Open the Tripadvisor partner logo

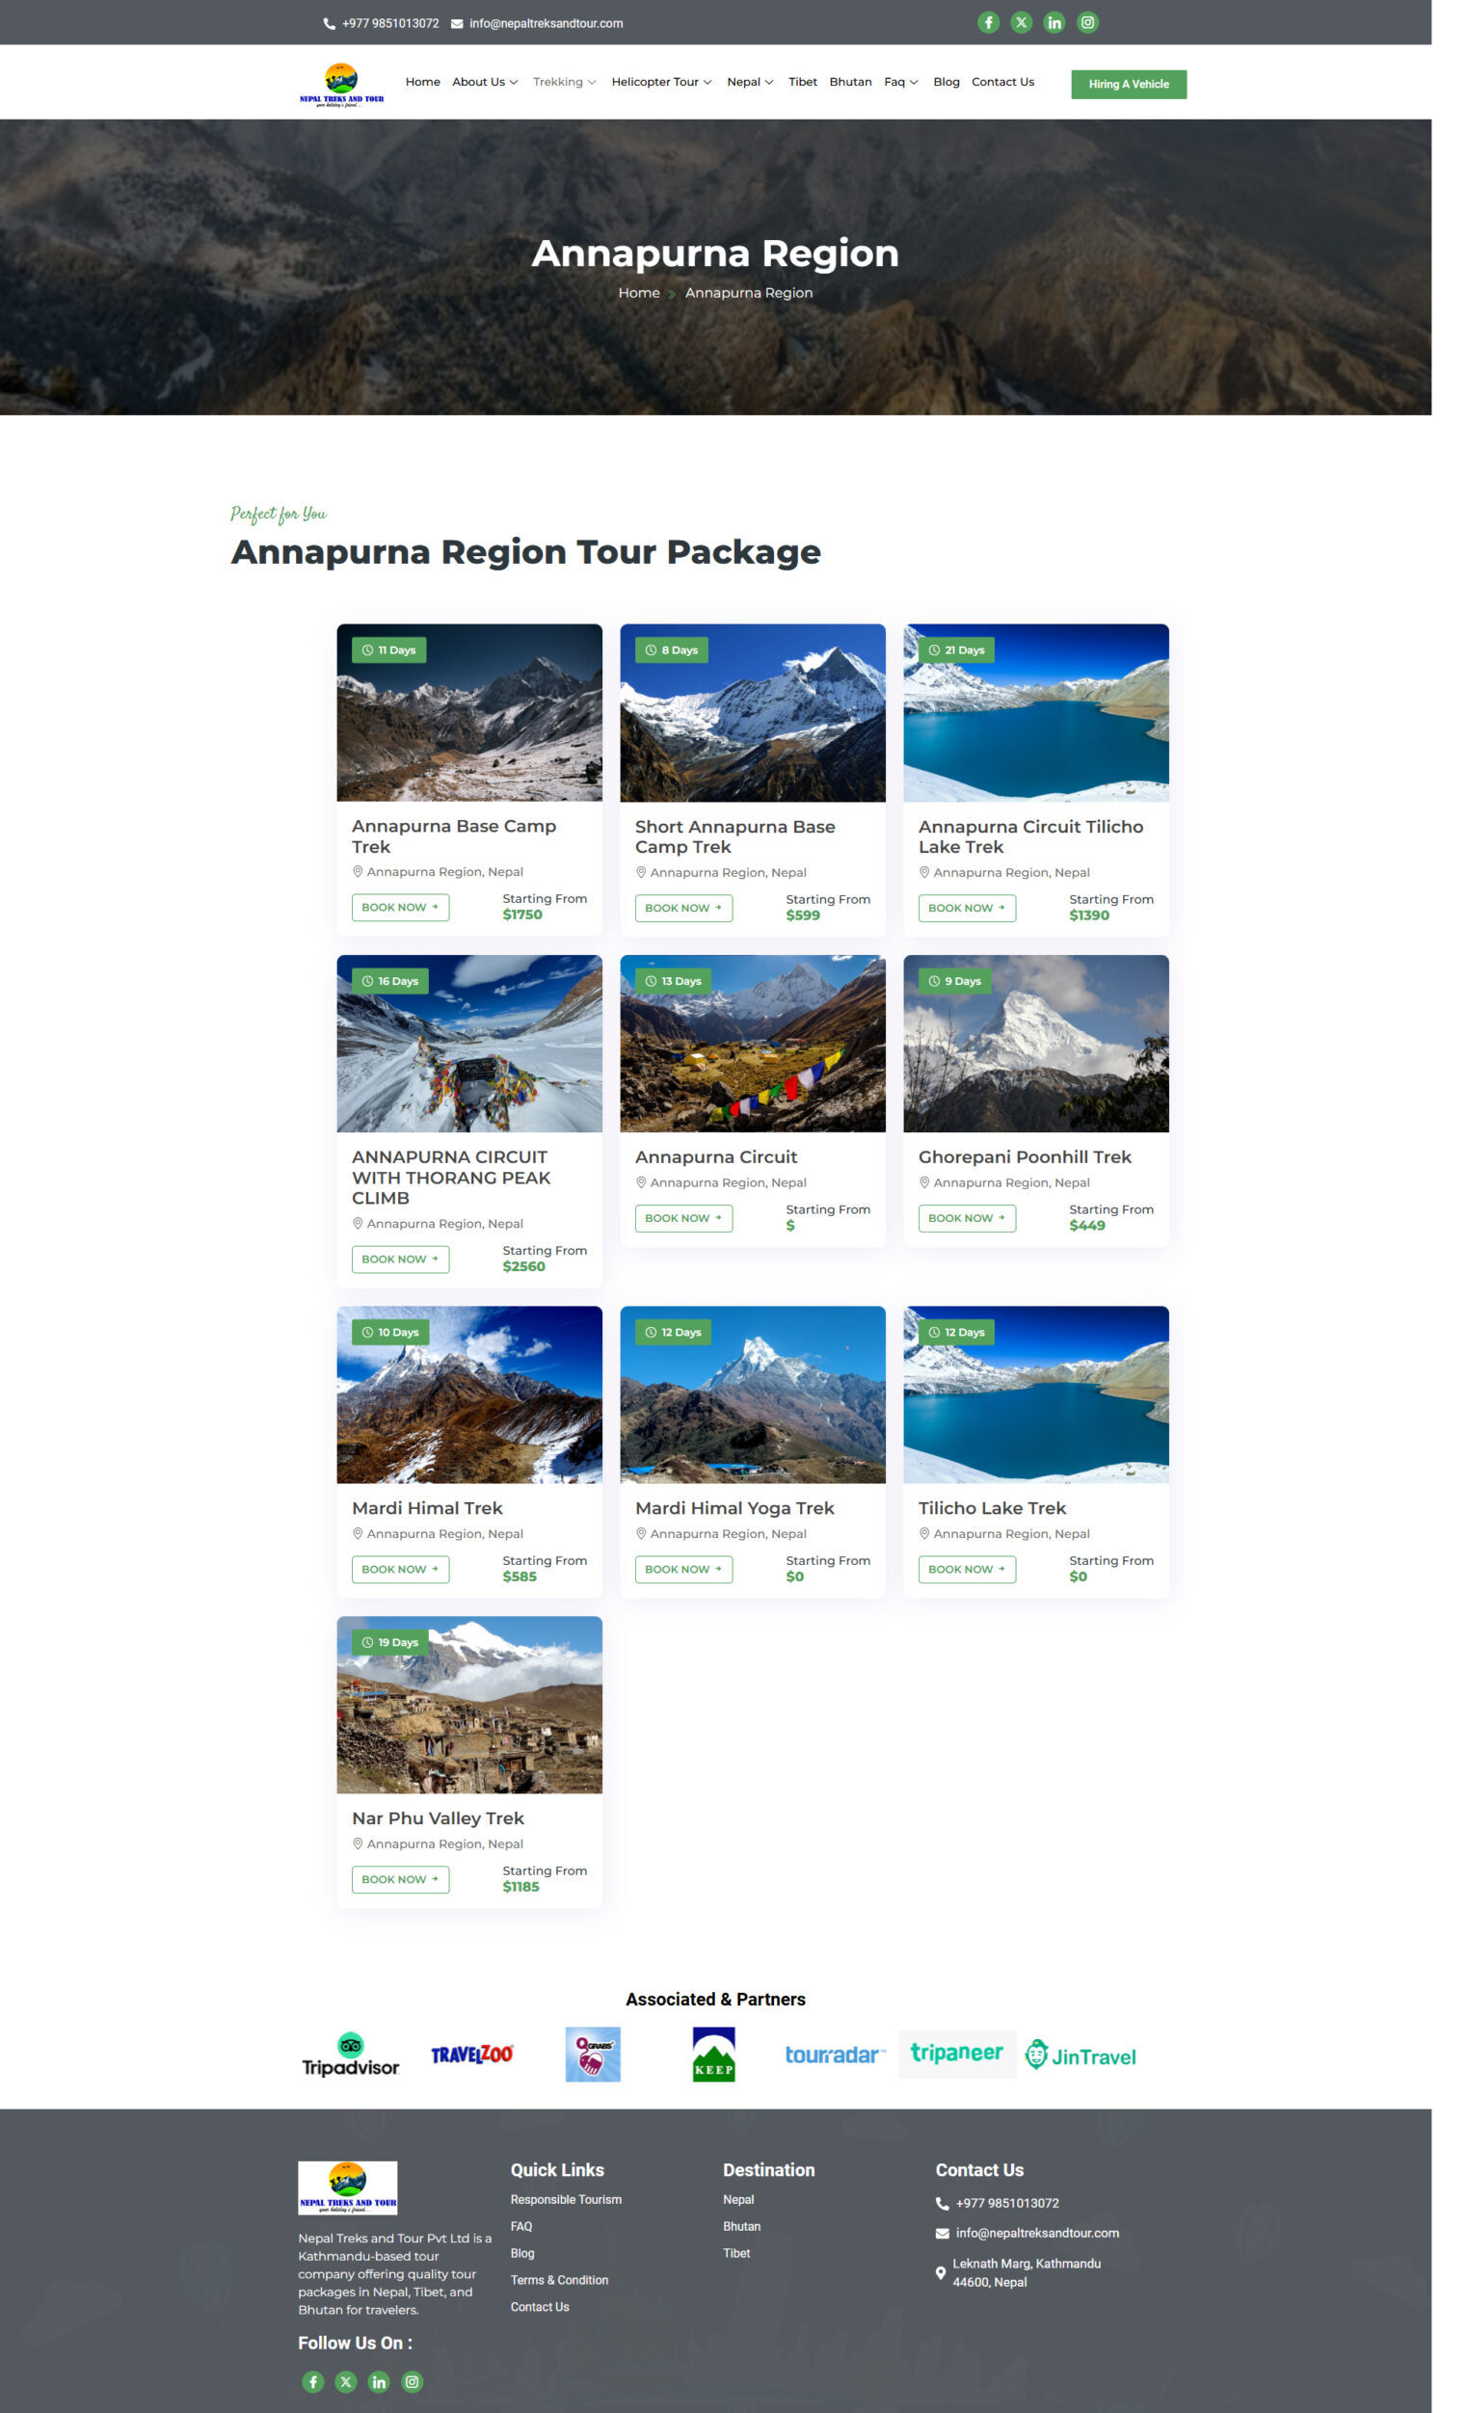pos(350,2055)
